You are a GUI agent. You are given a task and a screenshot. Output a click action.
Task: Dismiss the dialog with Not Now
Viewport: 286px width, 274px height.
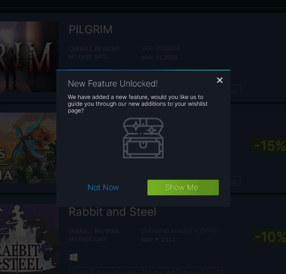coord(103,188)
